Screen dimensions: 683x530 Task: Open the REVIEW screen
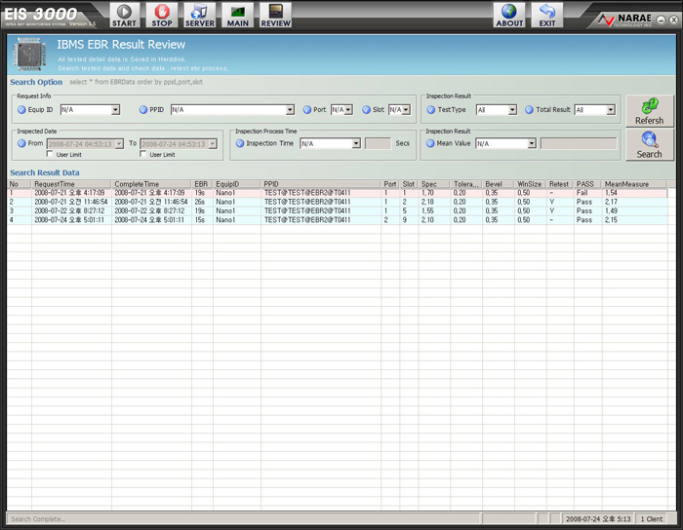[x=276, y=16]
